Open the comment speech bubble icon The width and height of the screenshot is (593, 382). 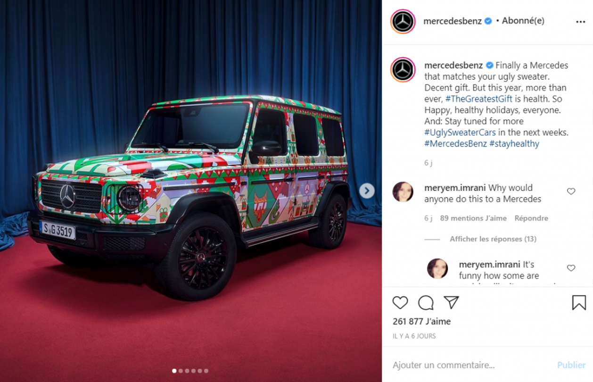click(x=426, y=302)
